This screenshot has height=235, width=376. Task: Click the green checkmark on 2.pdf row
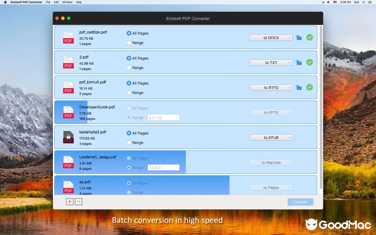[310, 62]
